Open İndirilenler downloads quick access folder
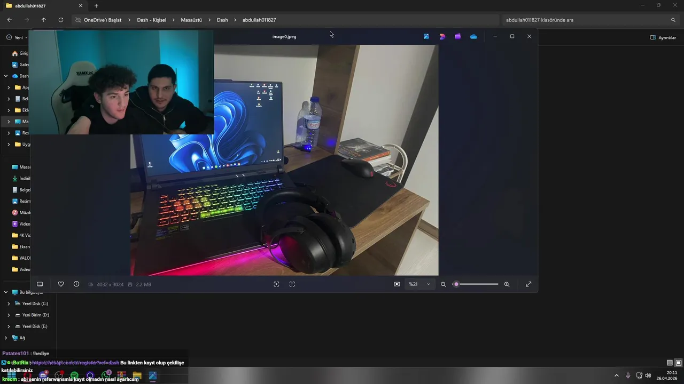Viewport: 684px width, 384px height. point(21,179)
